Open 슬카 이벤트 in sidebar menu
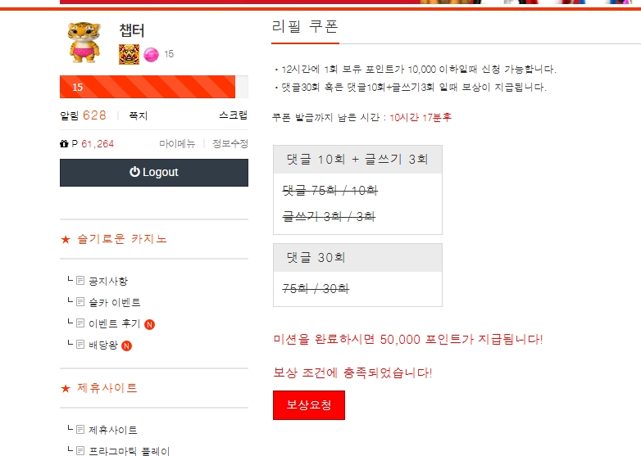641x456 pixels. (x=115, y=303)
